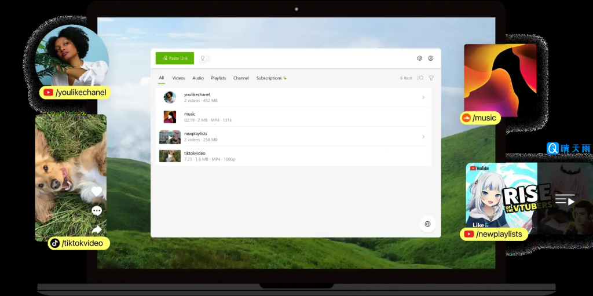Play the tiktokvideo item thumbnail
The height and width of the screenshot is (296, 593).
point(170,156)
